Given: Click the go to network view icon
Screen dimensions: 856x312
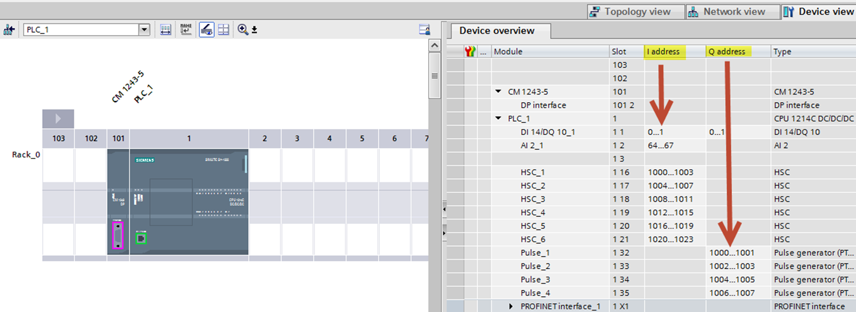Looking at the screenshot, I should coord(9,30).
